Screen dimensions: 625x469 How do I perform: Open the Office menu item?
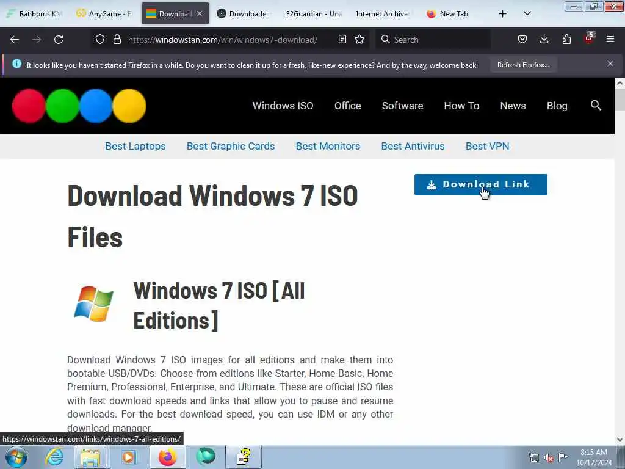pyautogui.click(x=347, y=106)
